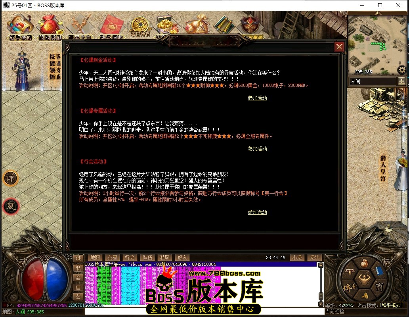Open the 地图 tab in bottom bar
The width and height of the screenshot is (409, 317).
94,257
